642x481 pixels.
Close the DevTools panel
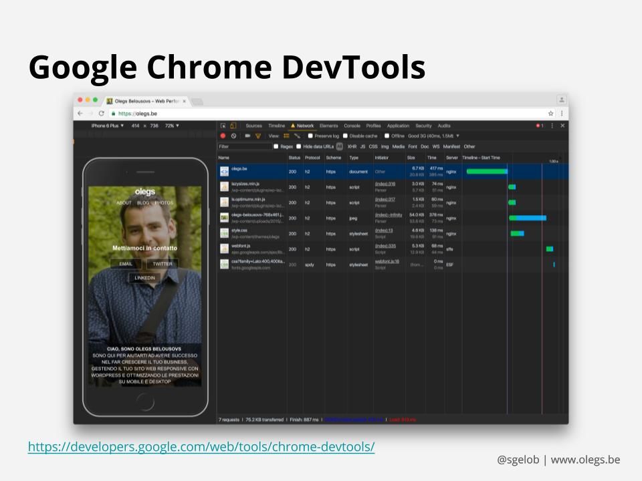[x=562, y=126]
